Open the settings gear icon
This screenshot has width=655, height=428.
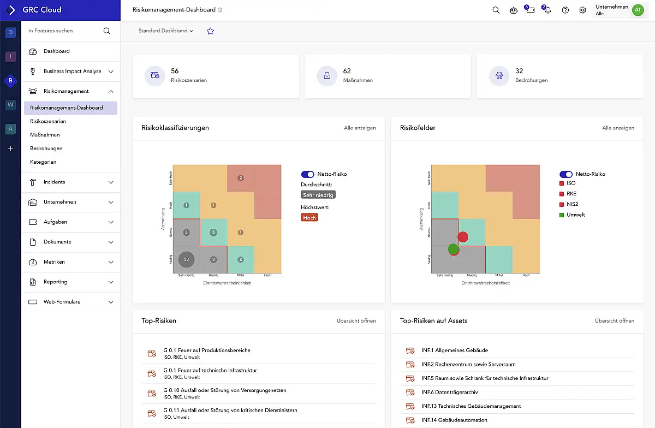point(582,10)
